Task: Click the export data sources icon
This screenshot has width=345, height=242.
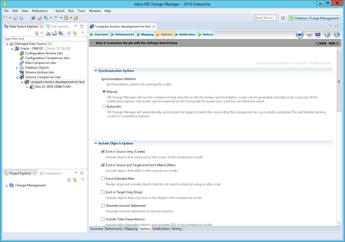Action: coord(55,33)
